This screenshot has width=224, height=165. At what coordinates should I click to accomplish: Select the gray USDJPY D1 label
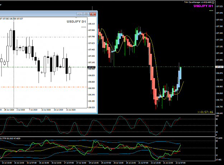pyautogui.click(x=76, y=22)
